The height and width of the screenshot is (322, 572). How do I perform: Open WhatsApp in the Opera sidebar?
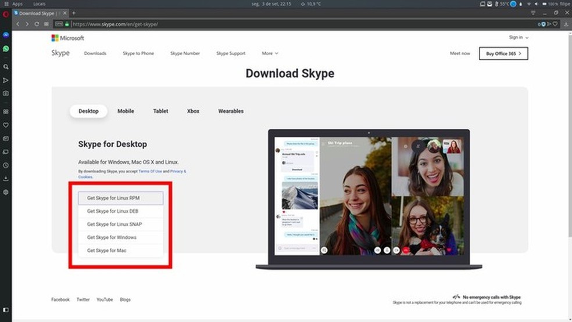(x=6, y=49)
